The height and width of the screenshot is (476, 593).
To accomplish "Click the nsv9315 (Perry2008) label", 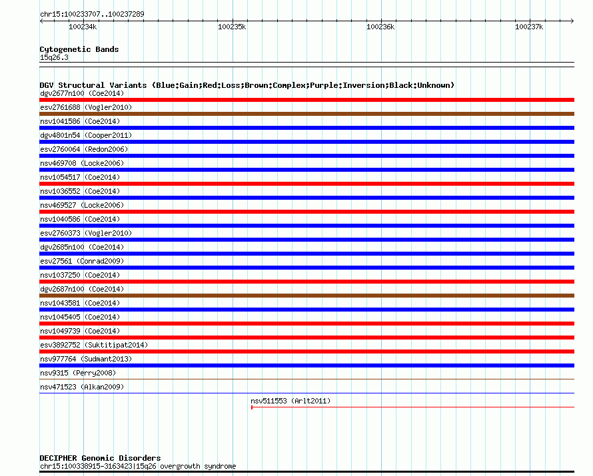I will (x=78, y=373).
